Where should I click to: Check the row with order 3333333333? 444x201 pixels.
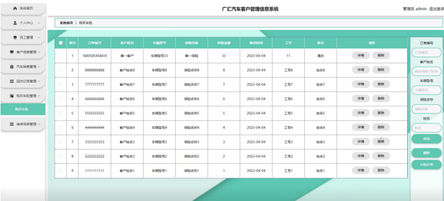pos(61,142)
